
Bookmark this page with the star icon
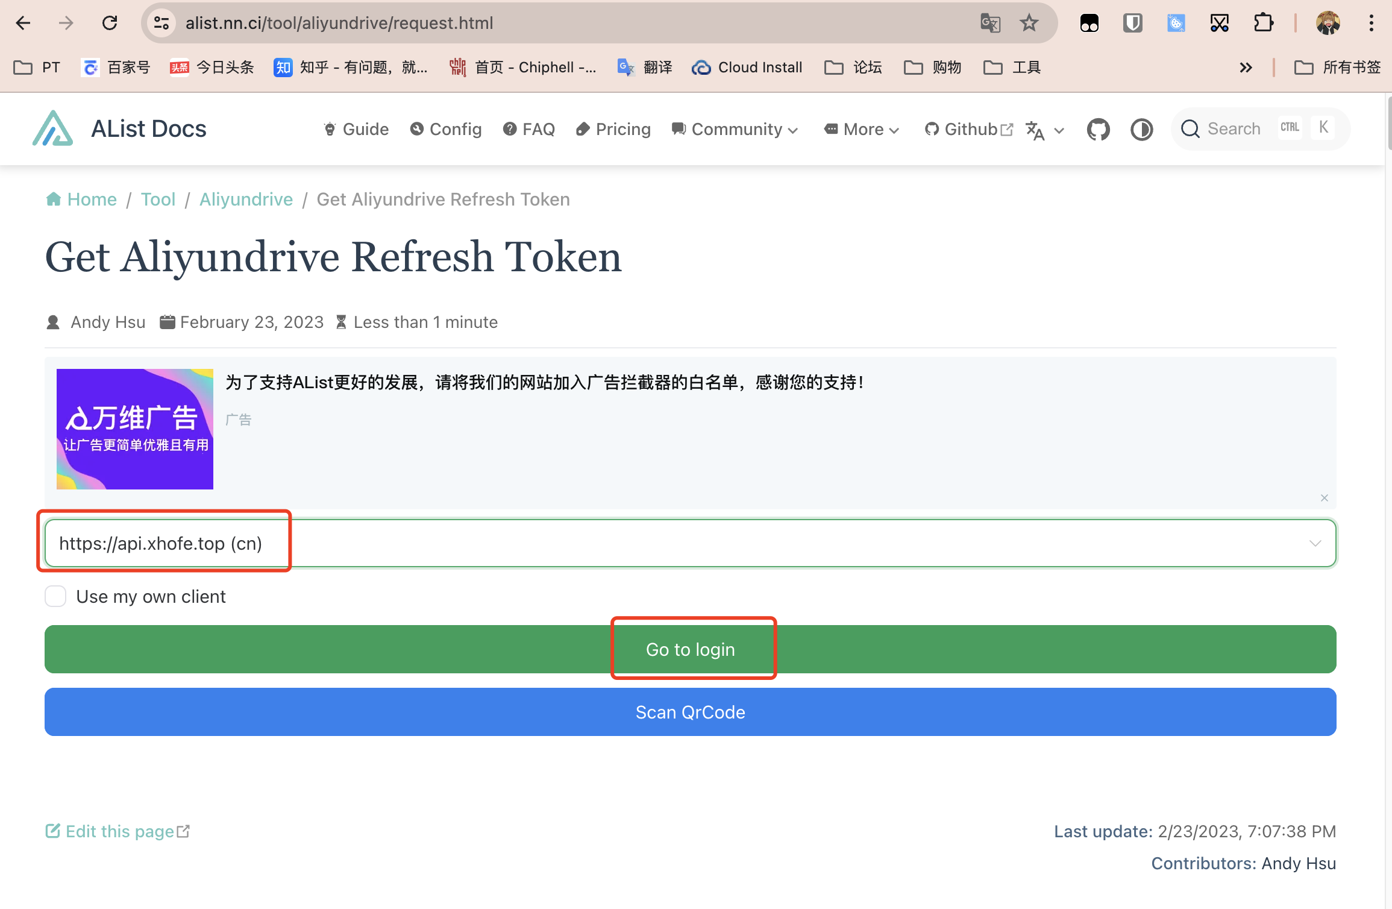(1029, 23)
